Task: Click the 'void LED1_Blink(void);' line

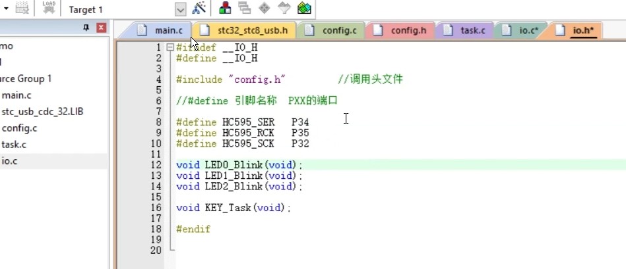Action: click(239, 176)
